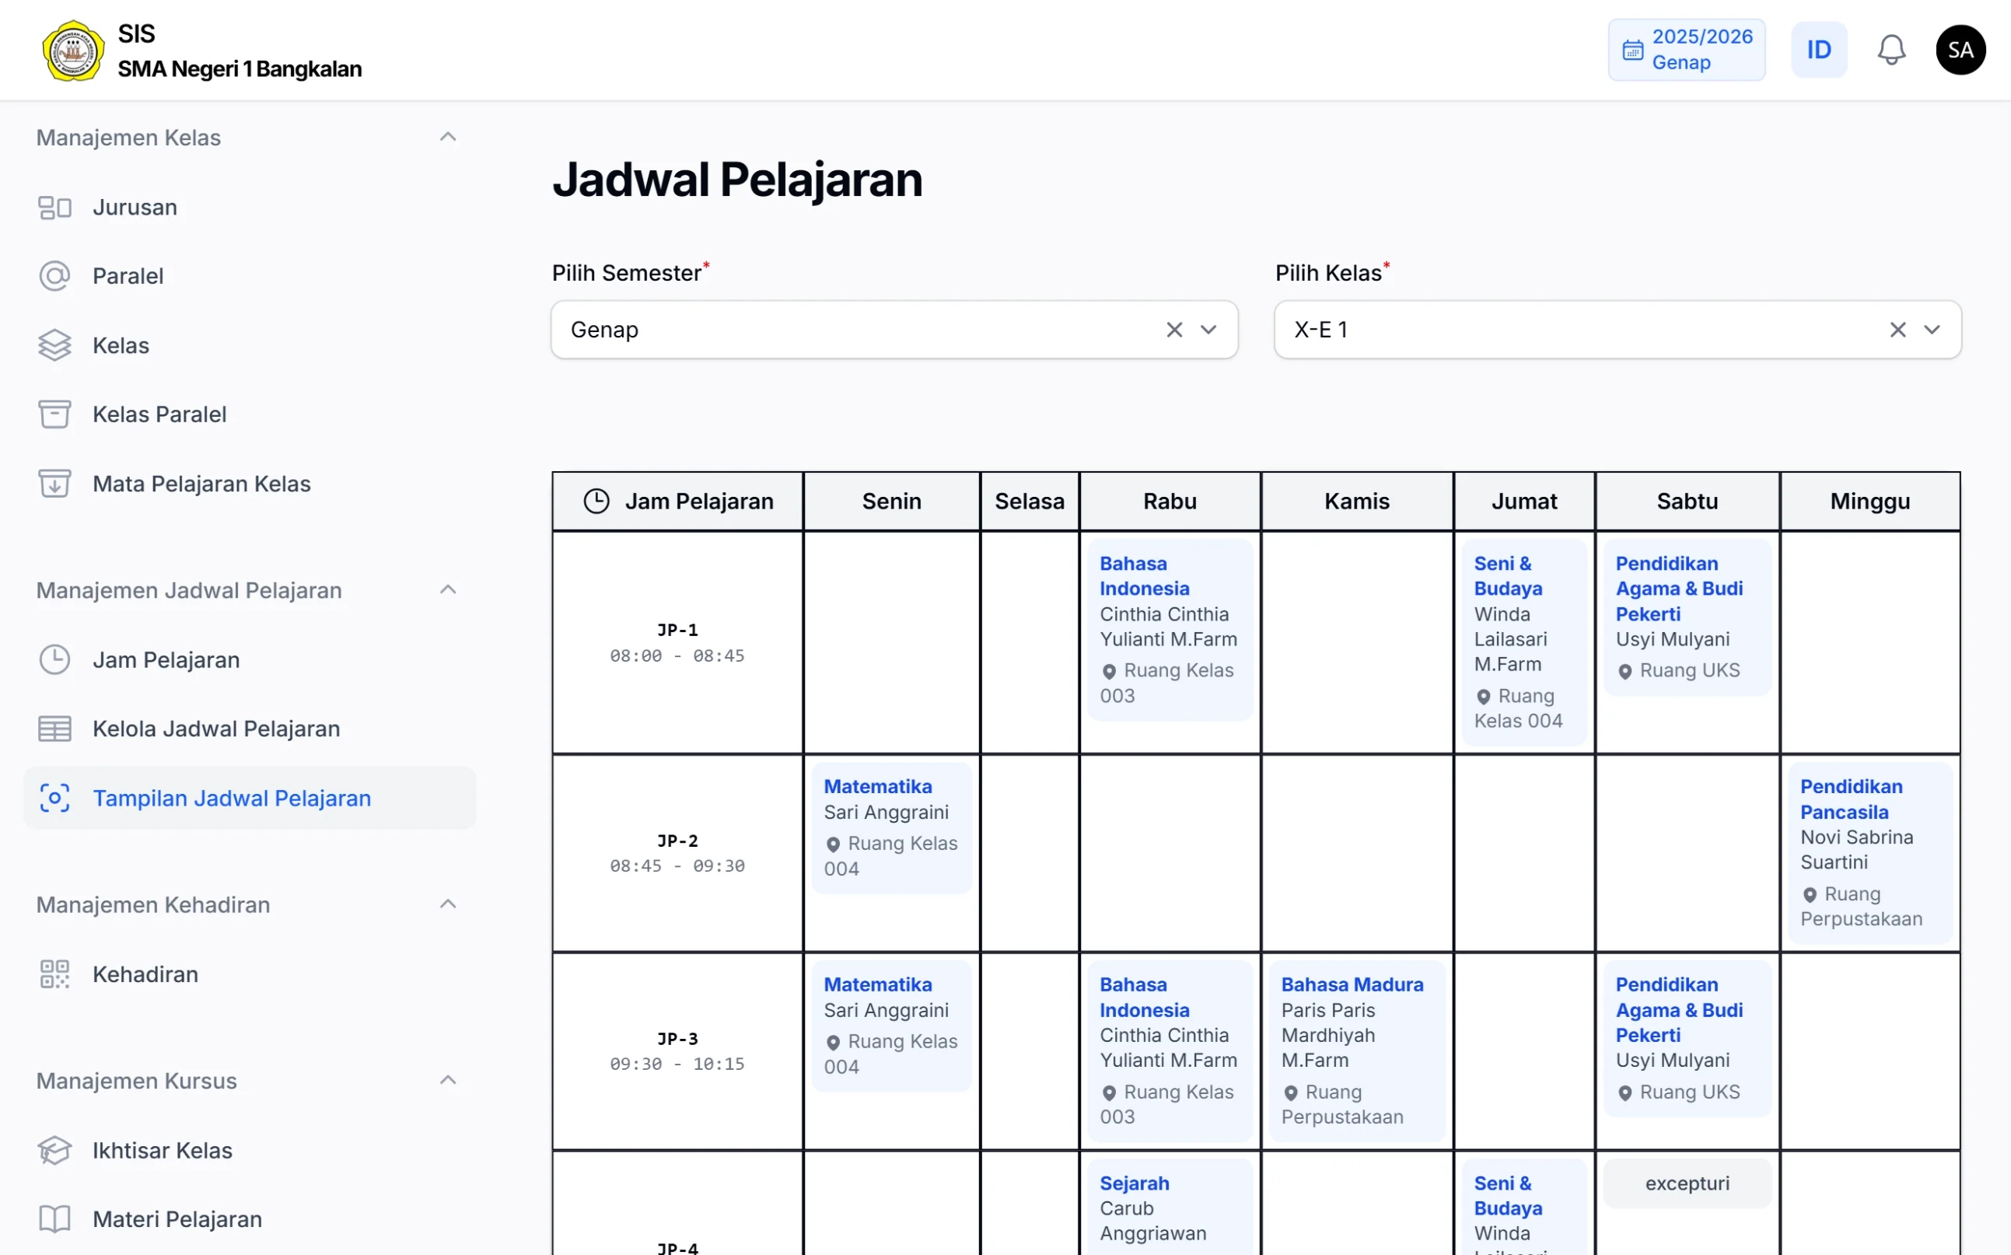Open the 2025/2026 Genap year selector
This screenshot has width=2011, height=1255.
pyautogui.click(x=1687, y=49)
